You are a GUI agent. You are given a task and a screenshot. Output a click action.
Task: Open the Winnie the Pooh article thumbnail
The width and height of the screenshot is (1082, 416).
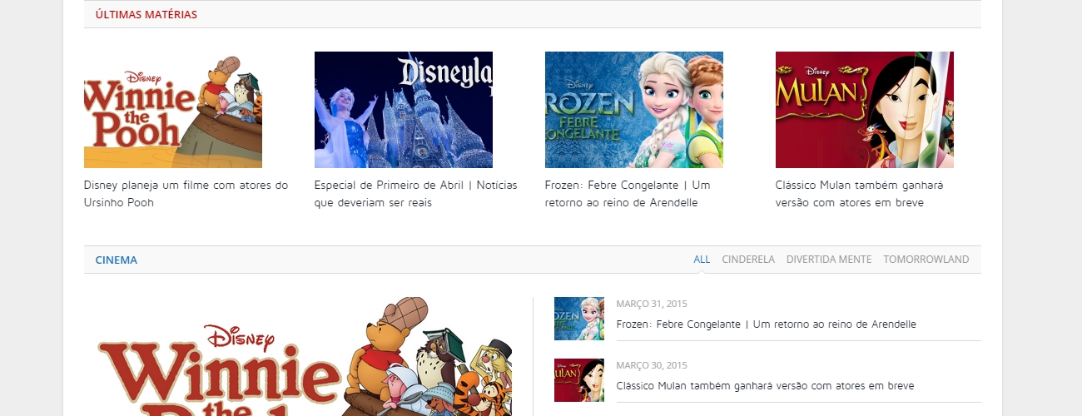coord(173,110)
